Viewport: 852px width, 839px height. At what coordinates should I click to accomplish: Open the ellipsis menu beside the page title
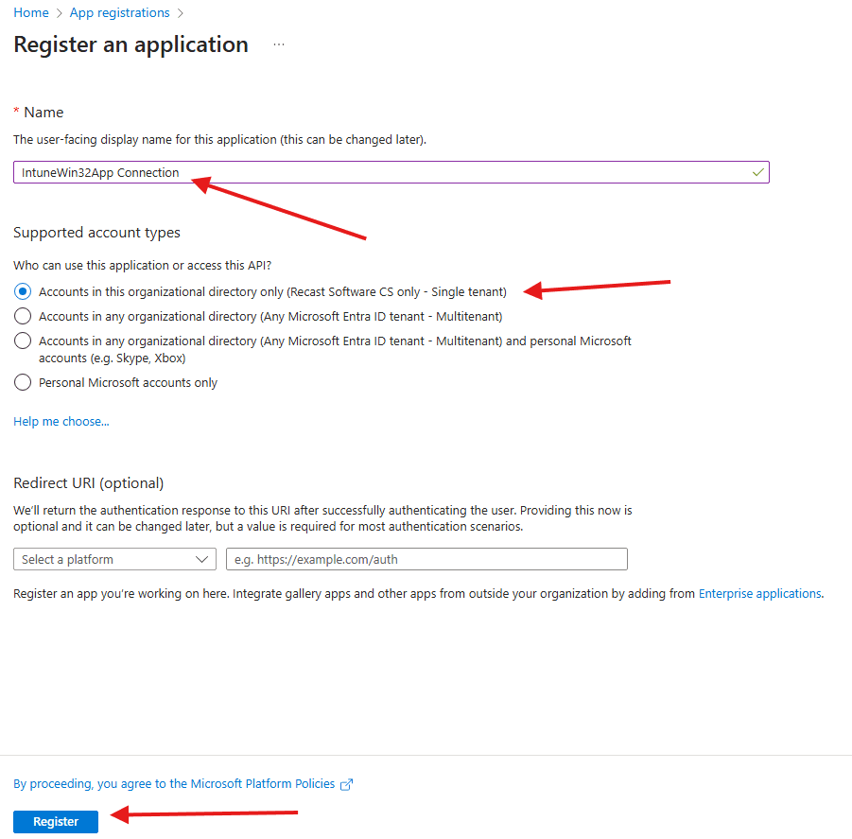tap(279, 44)
